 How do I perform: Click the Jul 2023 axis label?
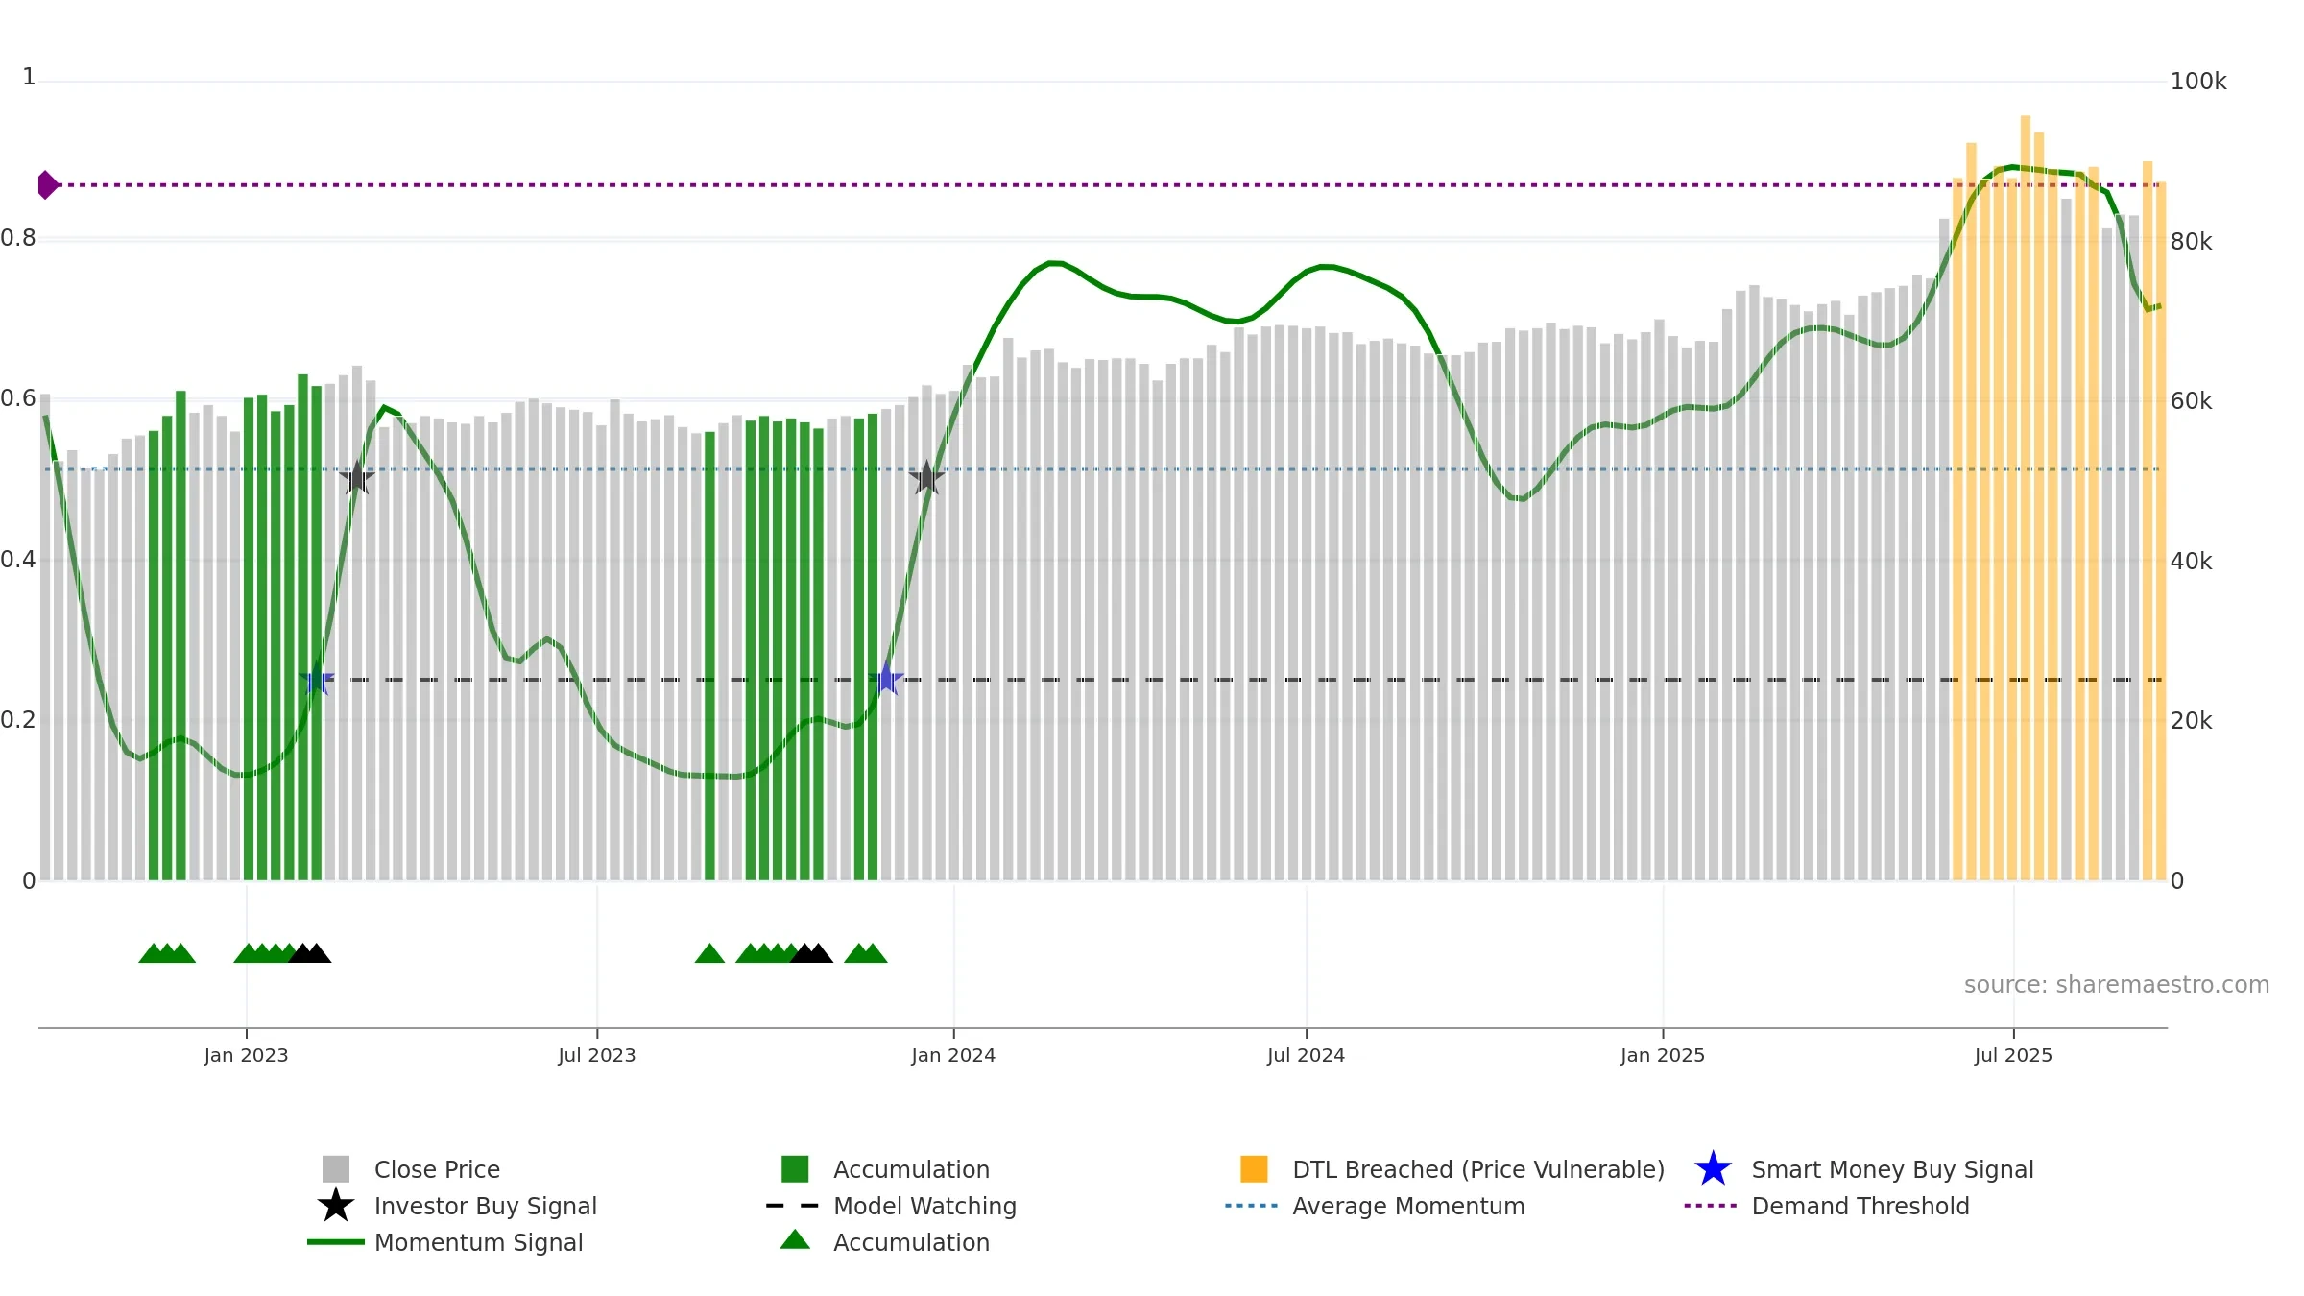click(x=597, y=1056)
